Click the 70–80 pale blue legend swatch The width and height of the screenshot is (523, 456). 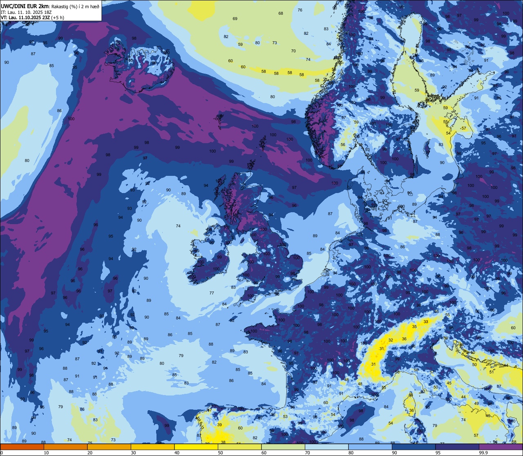click(326, 447)
